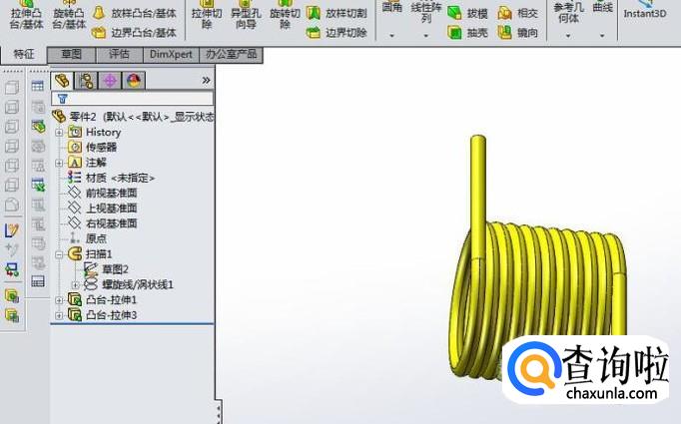Expand the 螺旋线/涡状线1 helix item

(75, 285)
